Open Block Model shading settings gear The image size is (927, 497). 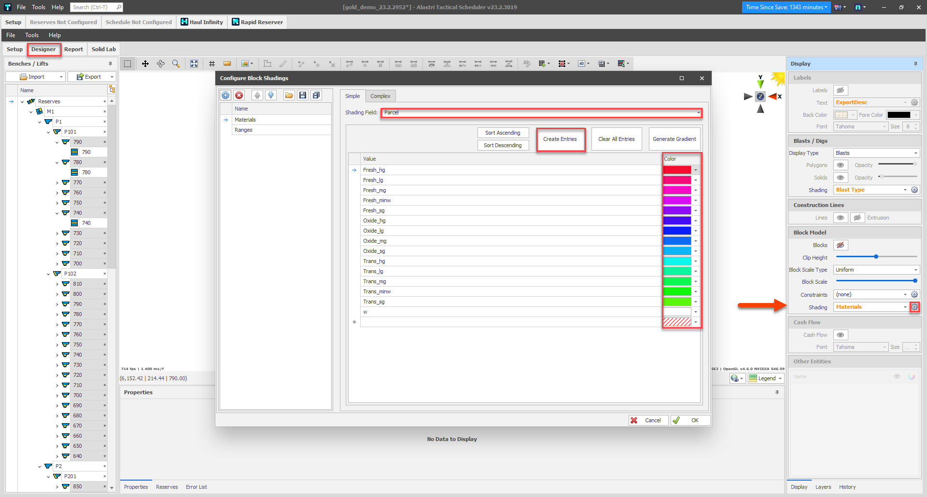pos(914,307)
